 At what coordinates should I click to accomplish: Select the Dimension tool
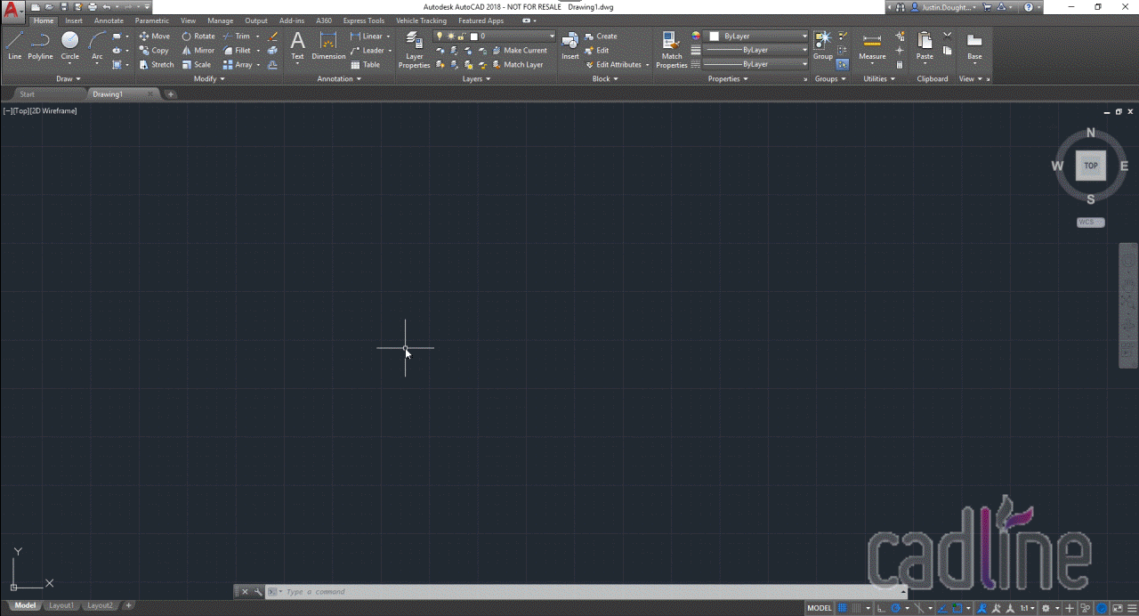[x=328, y=45]
